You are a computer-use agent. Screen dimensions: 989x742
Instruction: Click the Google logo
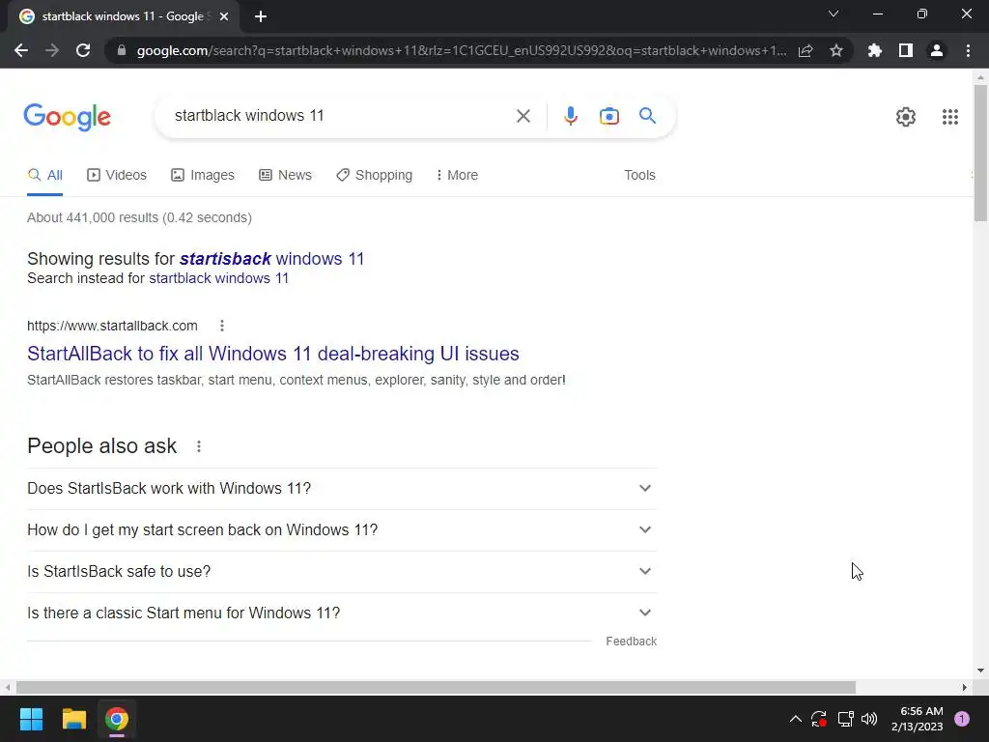(67, 117)
